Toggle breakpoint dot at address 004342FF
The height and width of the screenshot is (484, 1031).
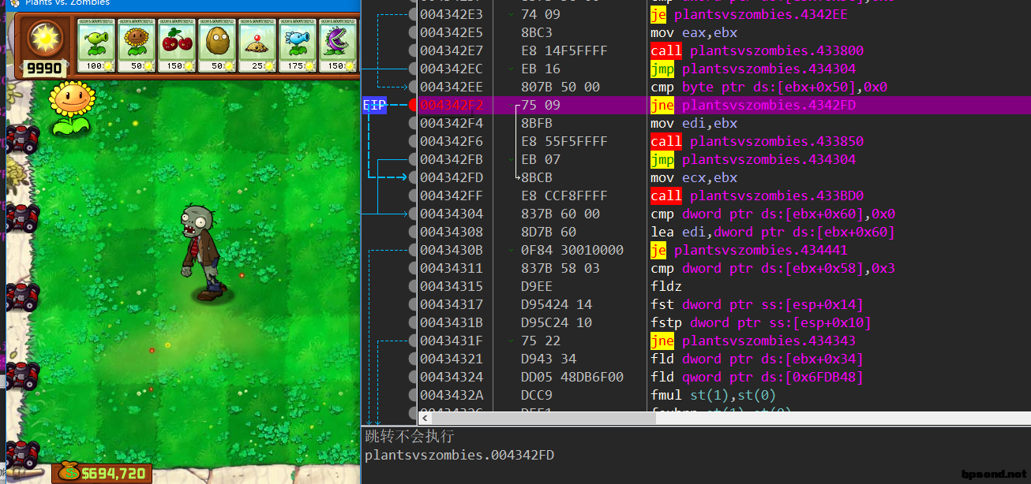[413, 195]
